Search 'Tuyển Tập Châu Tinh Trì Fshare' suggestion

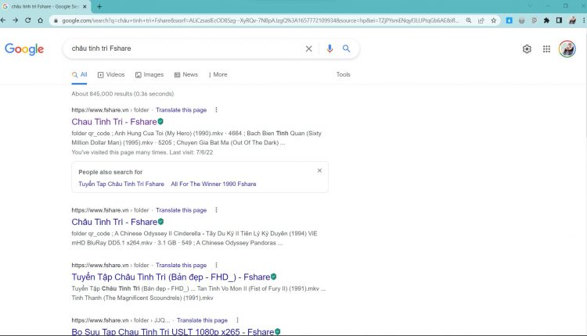[121, 184]
